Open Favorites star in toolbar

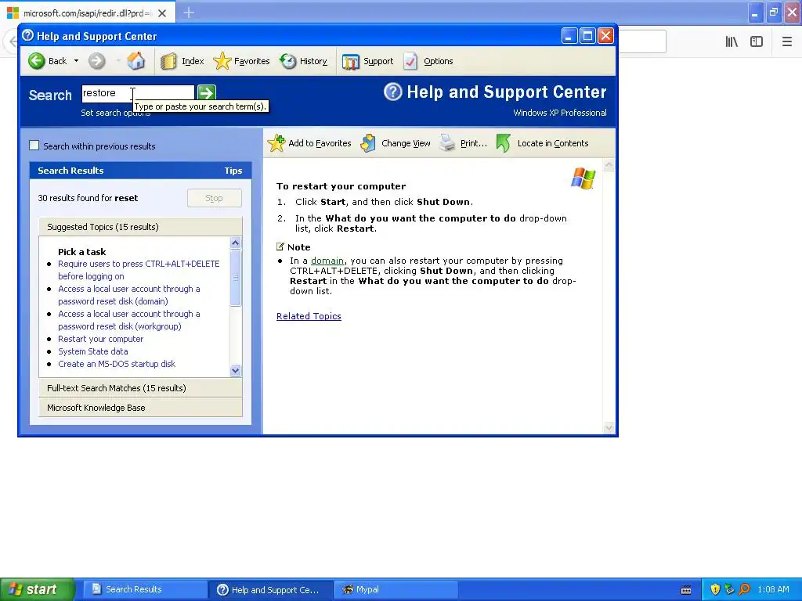(x=222, y=61)
